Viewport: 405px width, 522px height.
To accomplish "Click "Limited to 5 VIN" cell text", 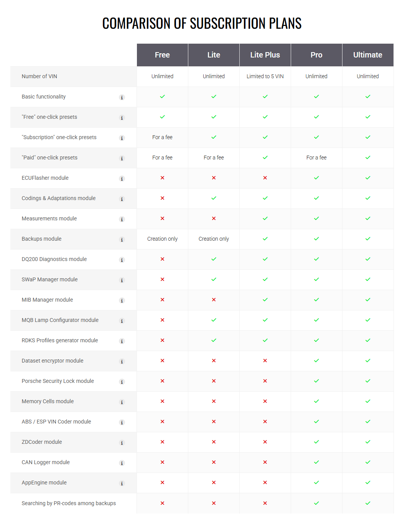I will pyautogui.click(x=265, y=76).
